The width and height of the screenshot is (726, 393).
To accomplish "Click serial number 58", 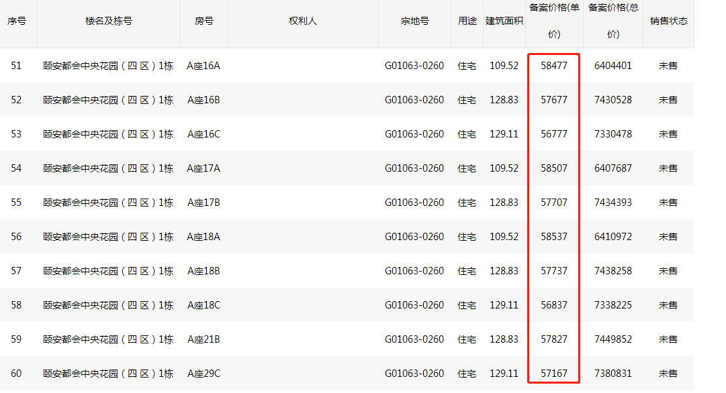I will click(x=16, y=305).
